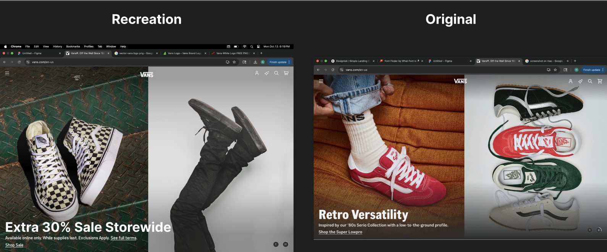Reload the page in Original window
This screenshot has height=252, width=607.
(x=333, y=70)
